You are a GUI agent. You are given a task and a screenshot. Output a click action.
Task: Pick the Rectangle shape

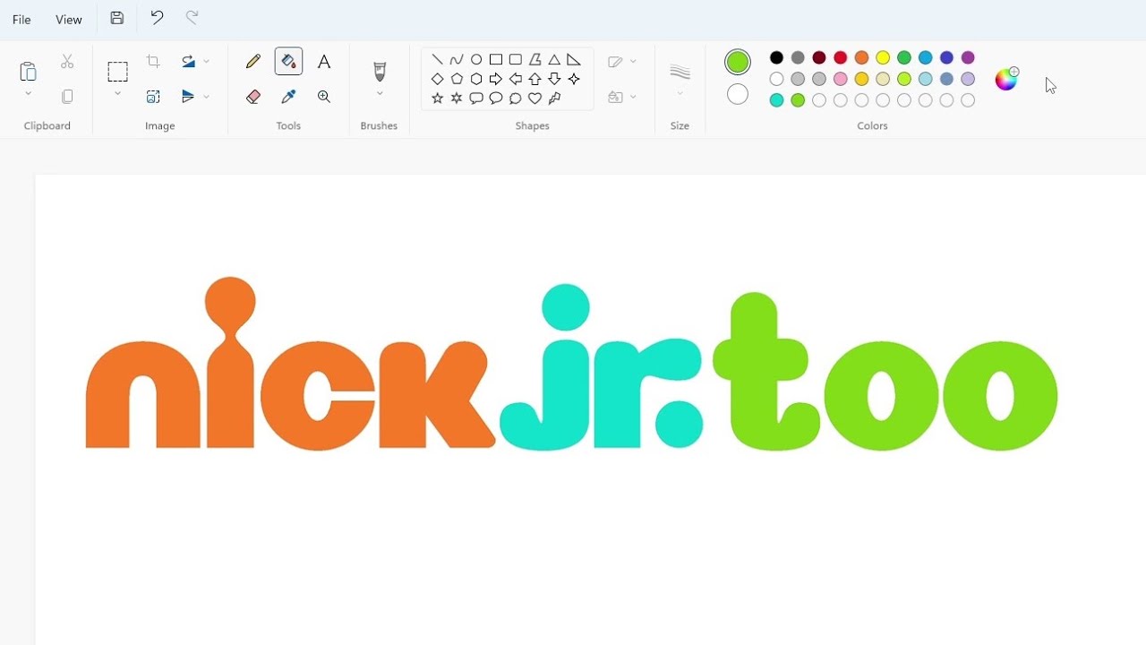coord(496,60)
